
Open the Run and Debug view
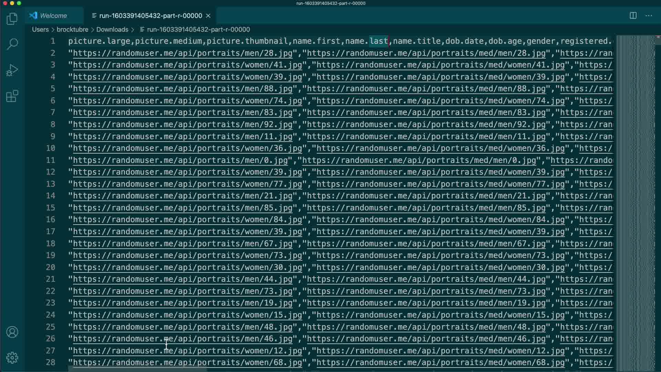[x=12, y=70]
